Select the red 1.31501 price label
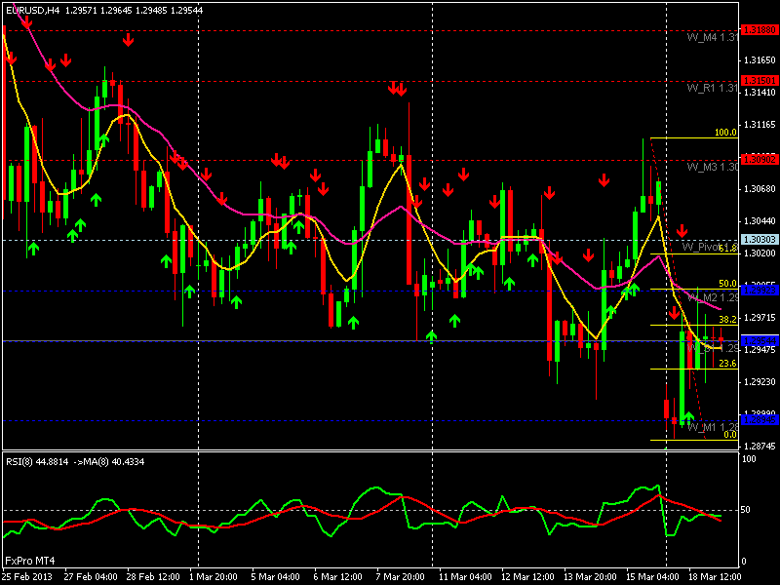 [x=760, y=81]
